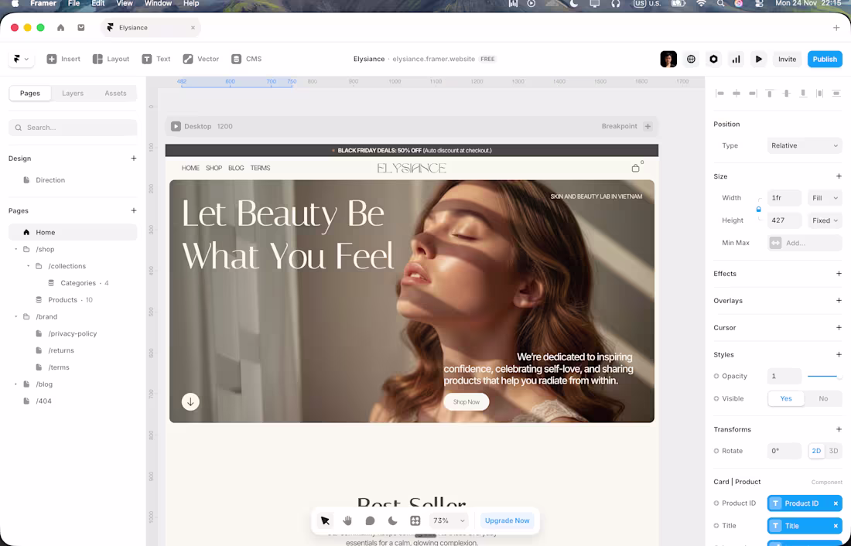Screen dimensions: 851x546
Task: Collapse the /collections folder
Action: [x=28, y=266]
